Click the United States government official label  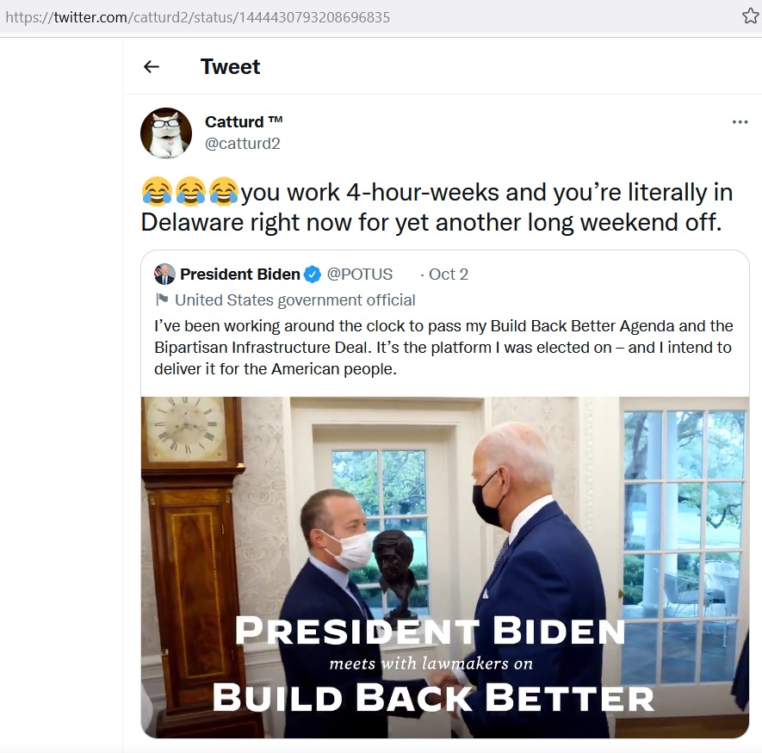(x=295, y=300)
